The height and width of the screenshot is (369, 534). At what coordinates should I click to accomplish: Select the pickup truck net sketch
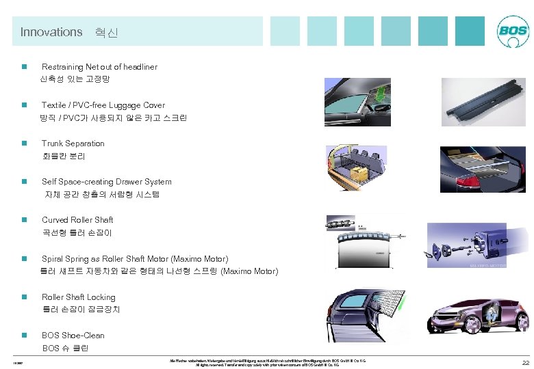point(366,316)
